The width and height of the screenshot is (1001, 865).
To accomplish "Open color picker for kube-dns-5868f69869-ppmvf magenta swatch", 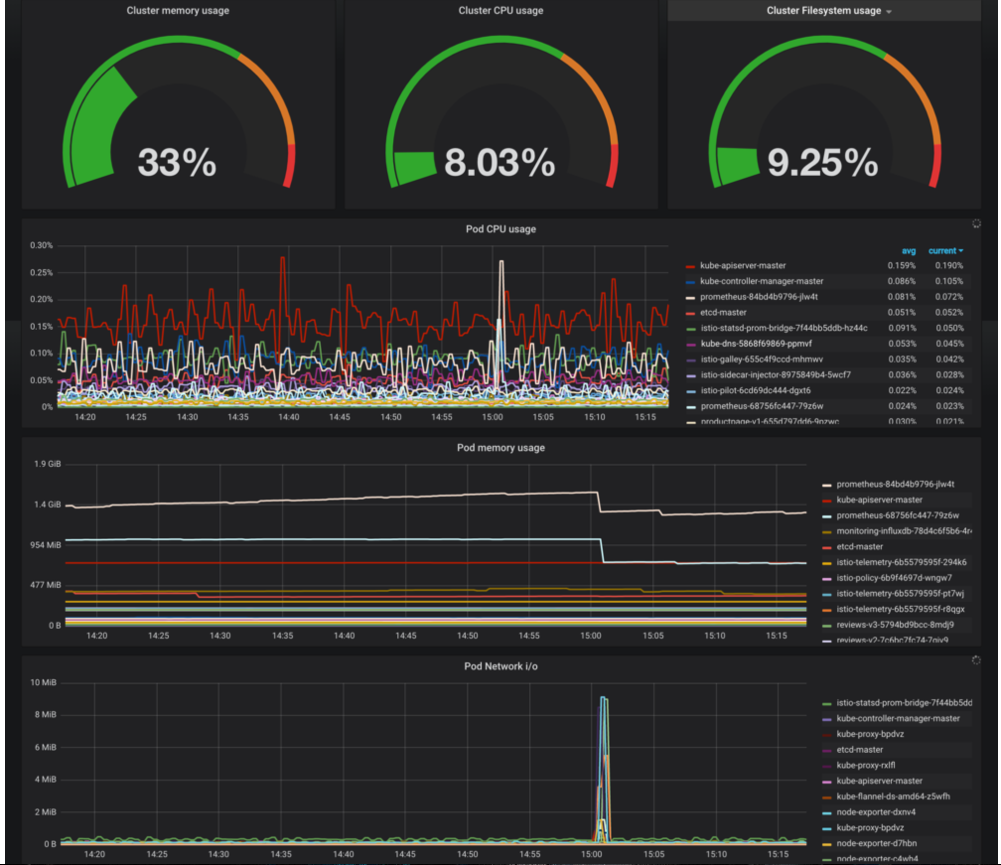I will (x=691, y=345).
